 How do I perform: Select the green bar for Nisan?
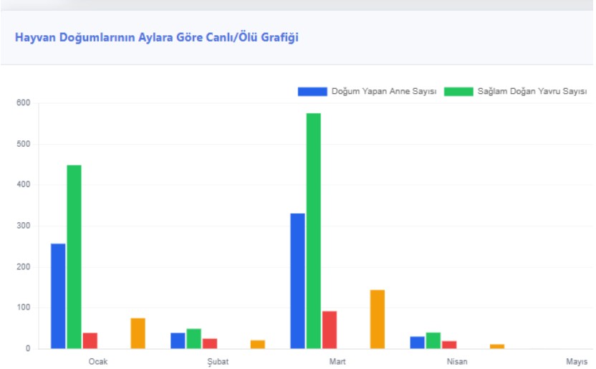pos(433,340)
